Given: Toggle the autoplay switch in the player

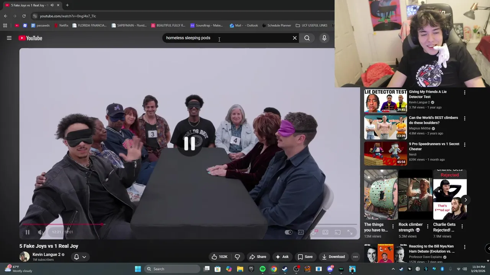Looking at the screenshot, I should point(289,232).
